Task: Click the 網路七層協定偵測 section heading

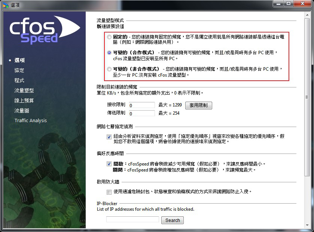Action: (115, 127)
